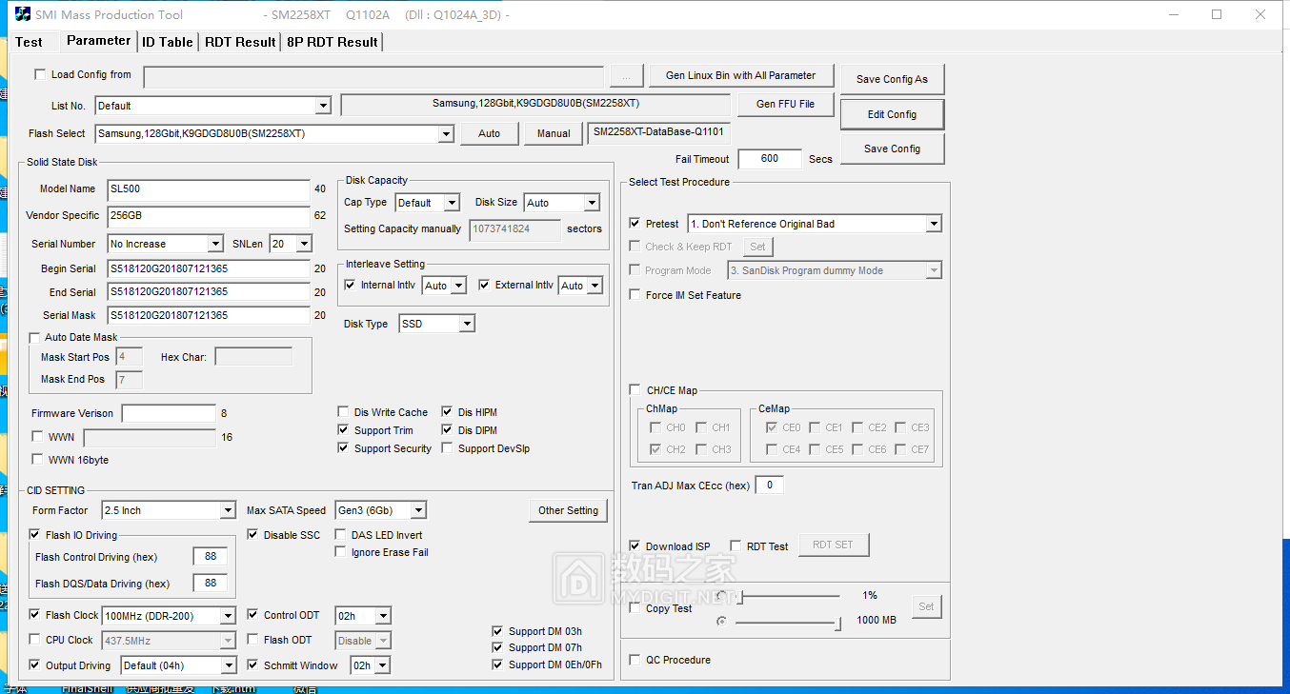Enable the WWN 16byte checkbox
Image resolution: width=1290 pixels, height=694 pixels.
pyautogui.click(x=37, y=460)
